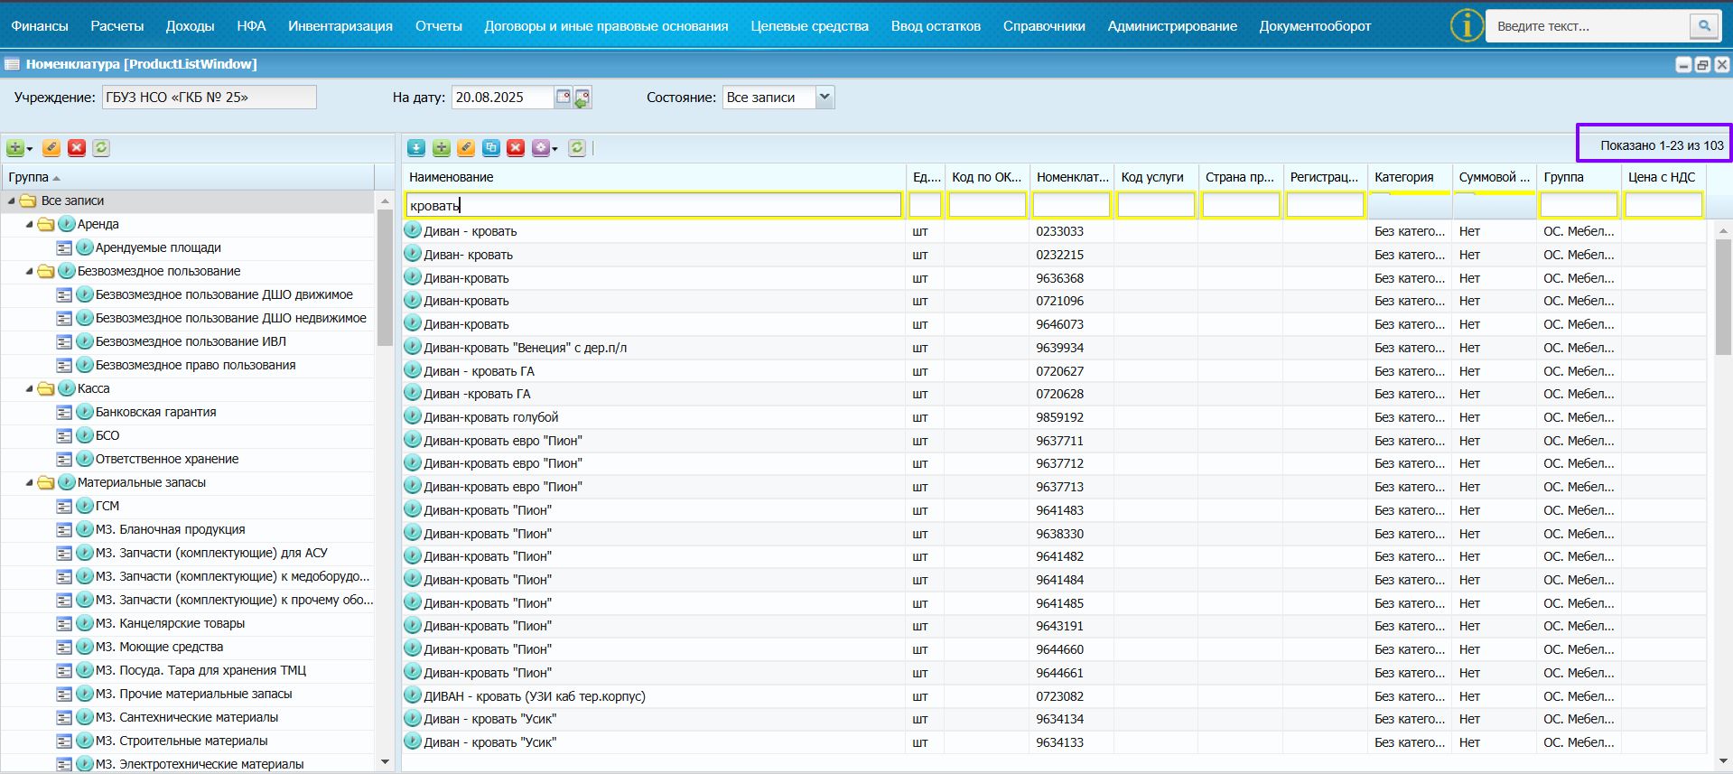Screen dimensions: 1733x774
Task: Click the Группа column filter field
Action: click(x=1579, y=206)
